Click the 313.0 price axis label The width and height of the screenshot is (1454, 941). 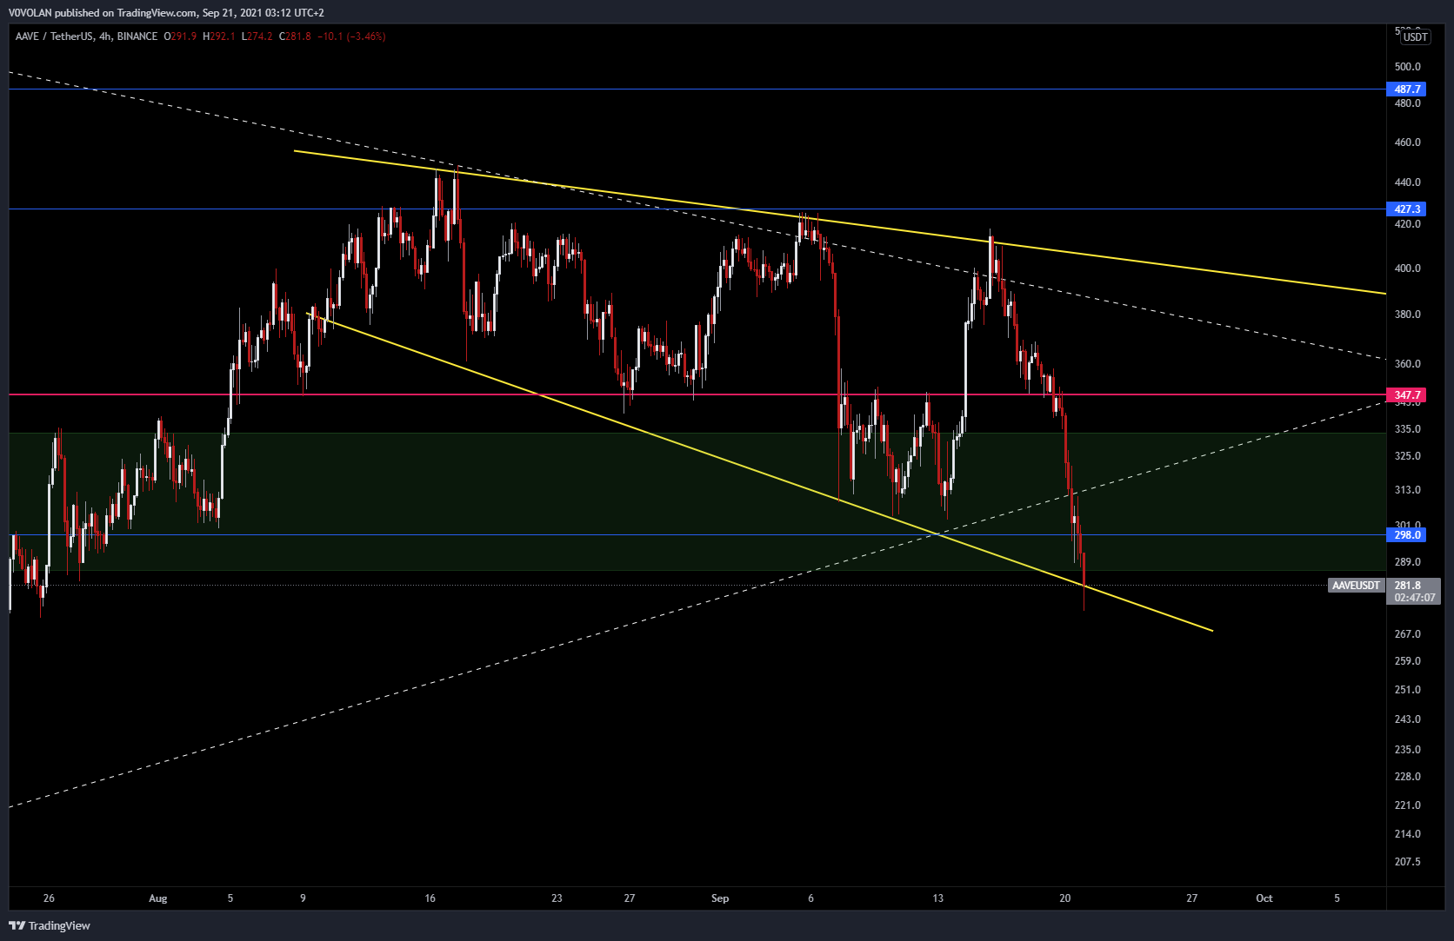1407,490
